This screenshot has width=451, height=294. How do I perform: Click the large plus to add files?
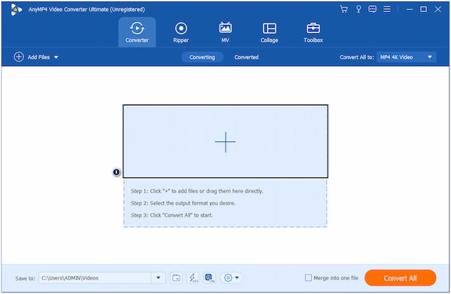[x=225, y=142]
